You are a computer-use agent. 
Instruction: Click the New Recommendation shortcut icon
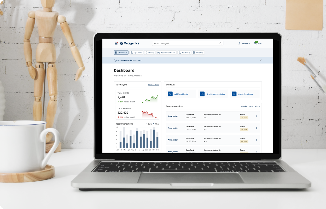click(x=202, y=94)
